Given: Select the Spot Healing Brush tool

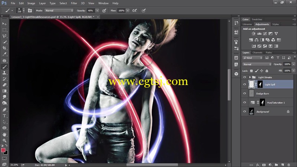Looking at the screenshot, I should click(x=4, y=61).
